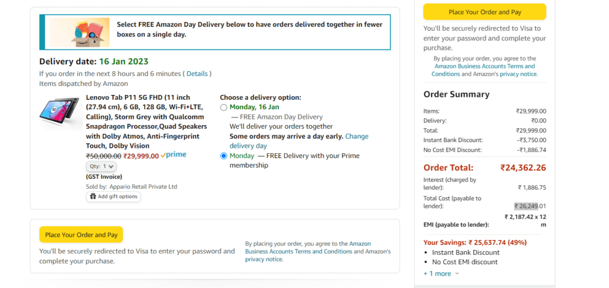Image resolution: width=609 pixels, height=288 pixels.
Task: Click the chevron next to '1 more'
Action: [457, 274]
